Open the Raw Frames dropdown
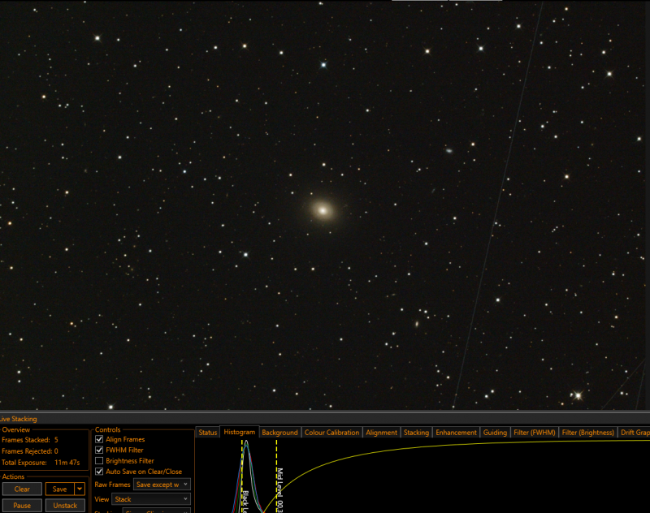Screen dimensions: 650x513 click(162, 485)
